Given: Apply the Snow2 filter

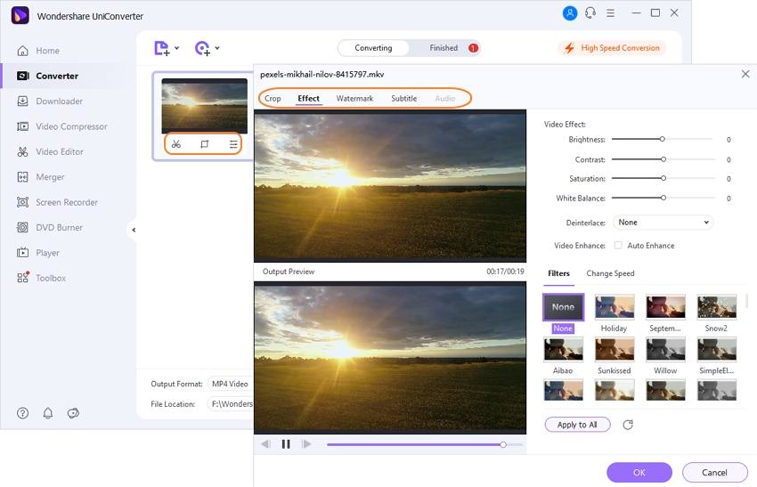Looking at the screenshot, I should (717, 307).
